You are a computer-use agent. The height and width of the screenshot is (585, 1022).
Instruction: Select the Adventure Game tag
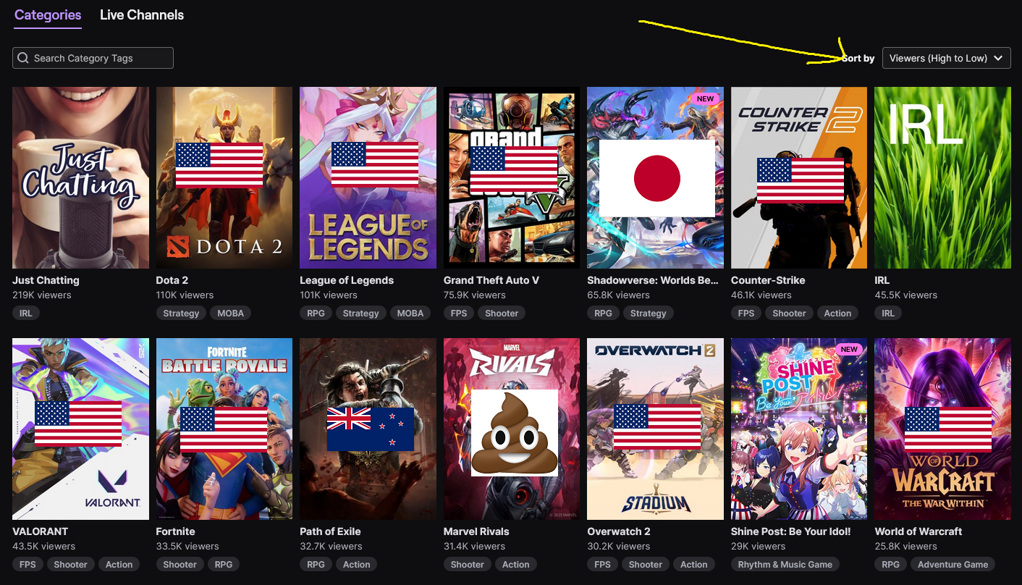pos(953,565)
